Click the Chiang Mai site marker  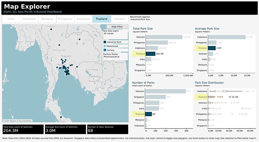[51, 29]
